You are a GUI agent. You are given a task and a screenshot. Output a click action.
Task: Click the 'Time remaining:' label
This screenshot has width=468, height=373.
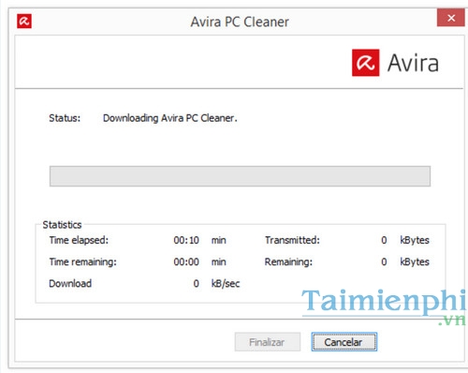click(82, 261)
